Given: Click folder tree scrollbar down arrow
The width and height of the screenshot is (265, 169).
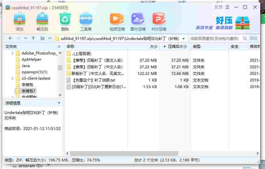Looking at the screenshot, I should coord(60,95).
